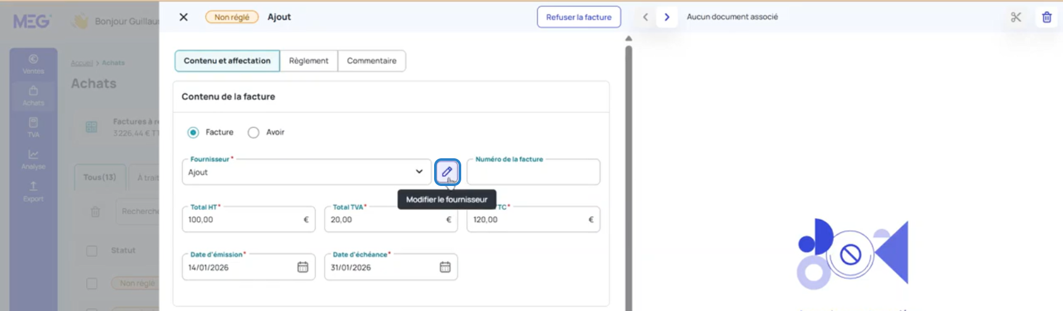Switch to the Commentaire tab
The height and width of the screenshot is (311, 1063).
[x=372, y=61]
